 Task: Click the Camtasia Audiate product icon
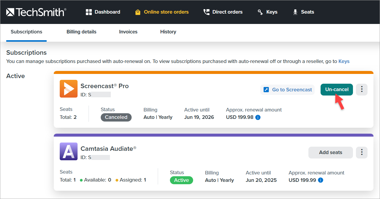pyautogui.click(x=69, y=151)
